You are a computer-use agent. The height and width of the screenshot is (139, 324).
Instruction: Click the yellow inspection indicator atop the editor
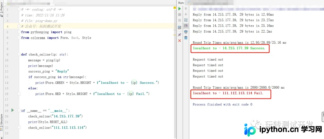pos(175,8)
